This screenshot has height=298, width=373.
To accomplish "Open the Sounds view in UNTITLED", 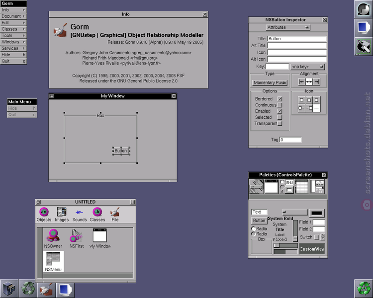I will pyautogui.click(x=80, y=215).
